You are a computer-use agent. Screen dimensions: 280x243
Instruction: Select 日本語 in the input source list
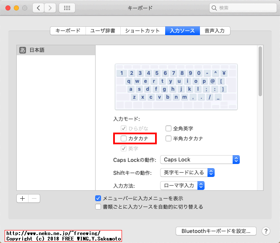point(56,50)
